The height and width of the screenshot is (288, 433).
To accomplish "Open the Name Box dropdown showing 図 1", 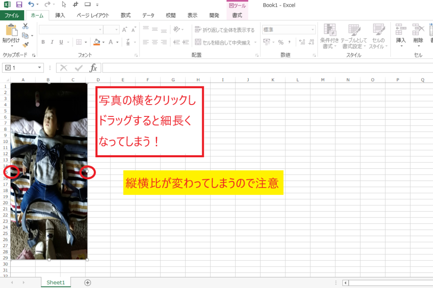I will click(40, 68).
